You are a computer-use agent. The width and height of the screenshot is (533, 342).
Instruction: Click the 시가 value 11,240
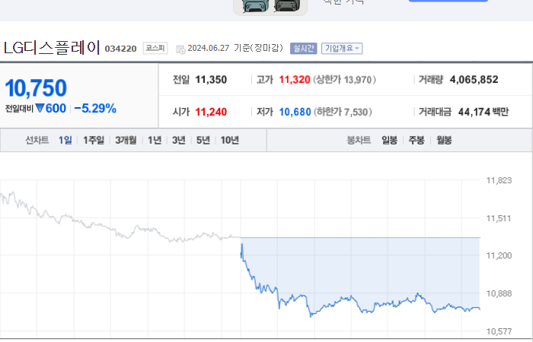click(x=211, y=112)
